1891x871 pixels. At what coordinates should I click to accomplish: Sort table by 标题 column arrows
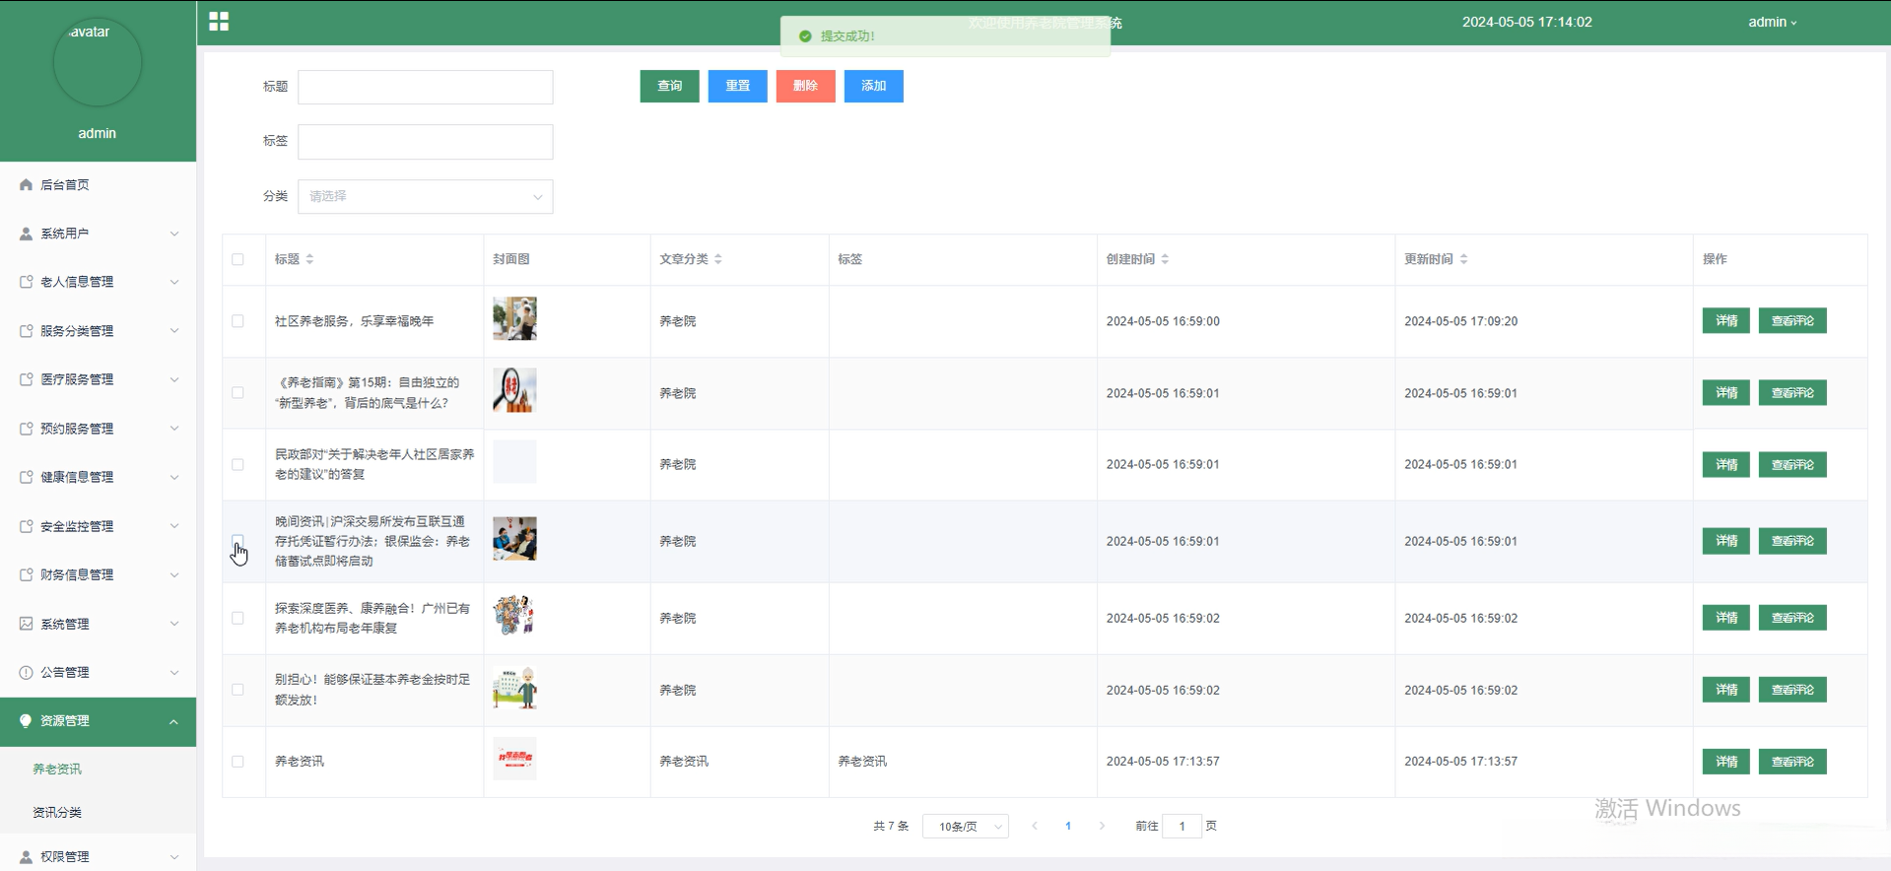309,259
